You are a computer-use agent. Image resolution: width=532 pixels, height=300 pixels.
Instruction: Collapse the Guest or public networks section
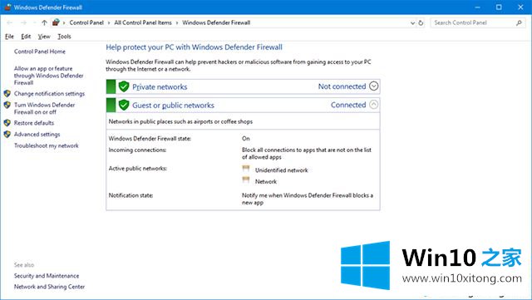tap(373, 105)
